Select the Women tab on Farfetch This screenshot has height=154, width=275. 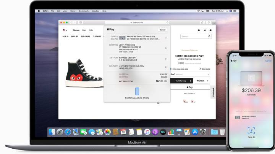pos(76,30)
